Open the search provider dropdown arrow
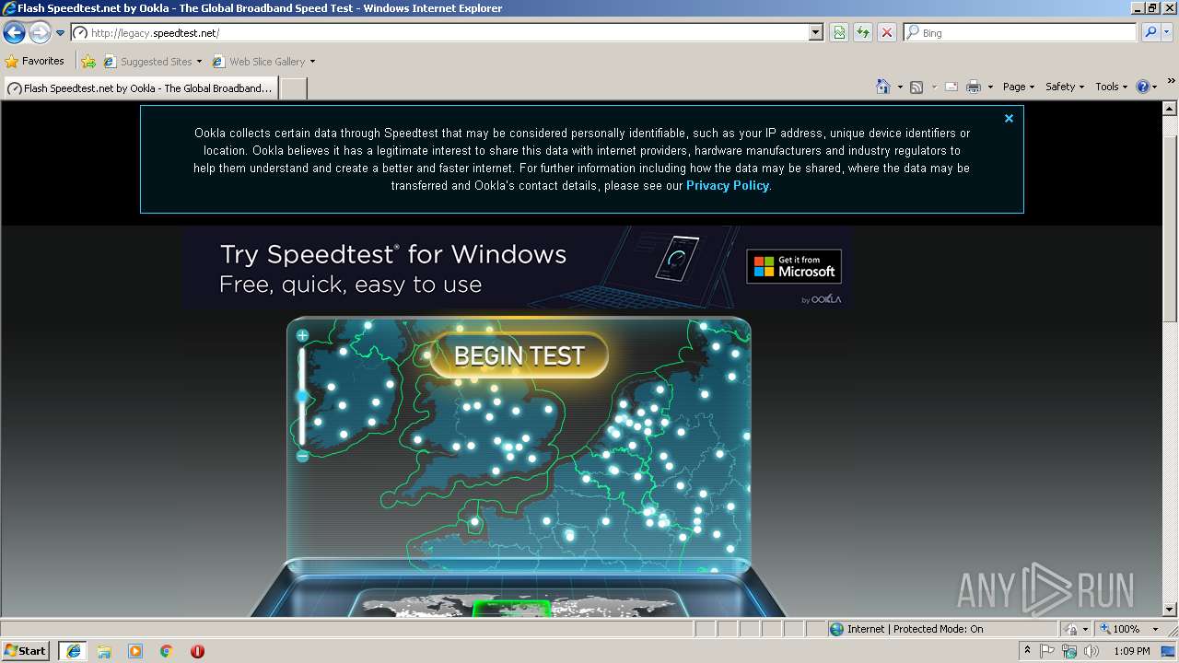This screenshot has height=663, width=1179. [1167, 33]
